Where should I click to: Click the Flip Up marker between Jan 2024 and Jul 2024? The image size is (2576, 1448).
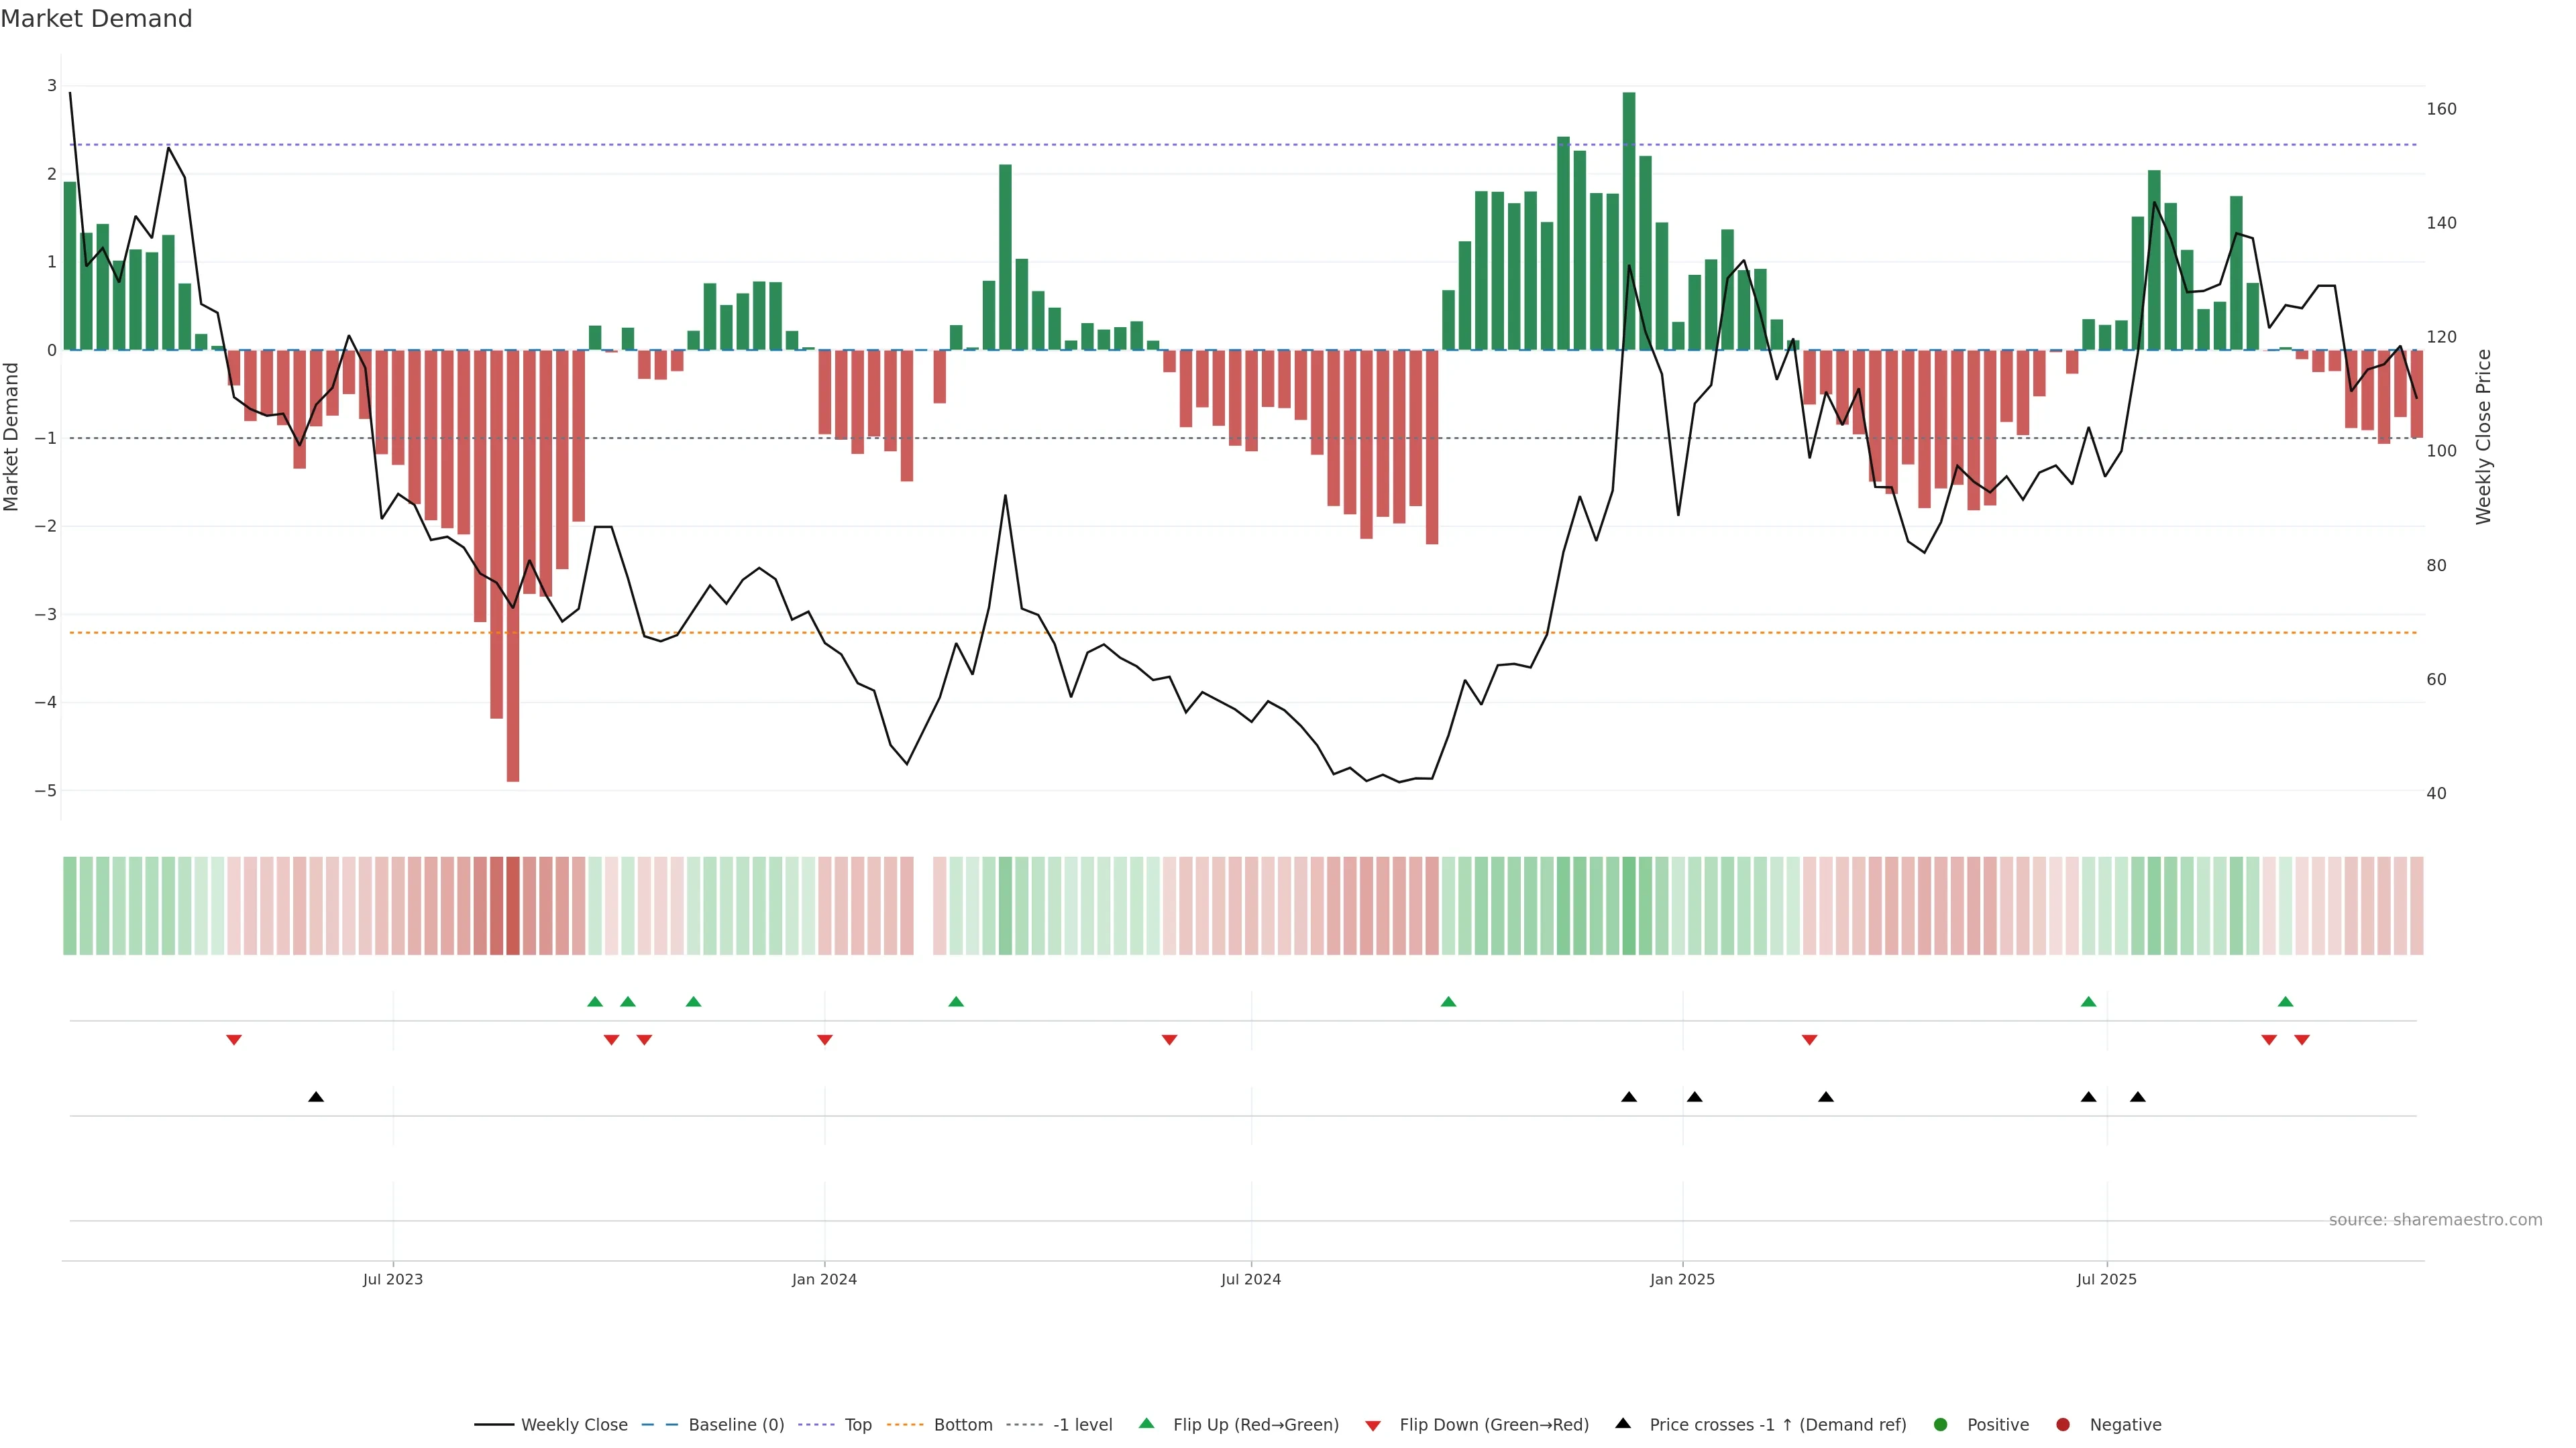(956, 1002)
